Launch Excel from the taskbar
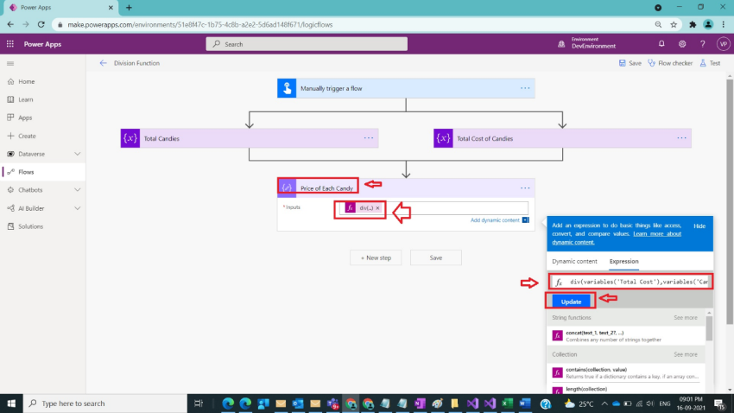 tap(507, 403)
